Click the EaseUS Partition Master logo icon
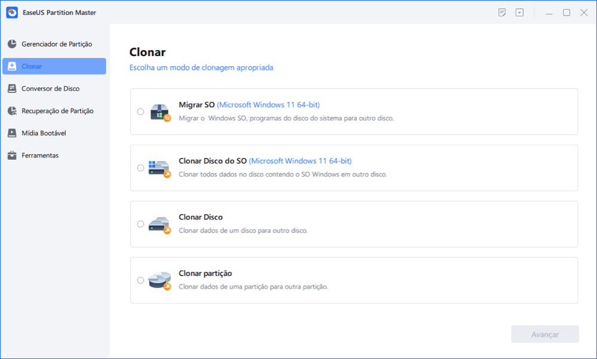The image size is (597, 359). pyautogui.click(x=12, y=13)
